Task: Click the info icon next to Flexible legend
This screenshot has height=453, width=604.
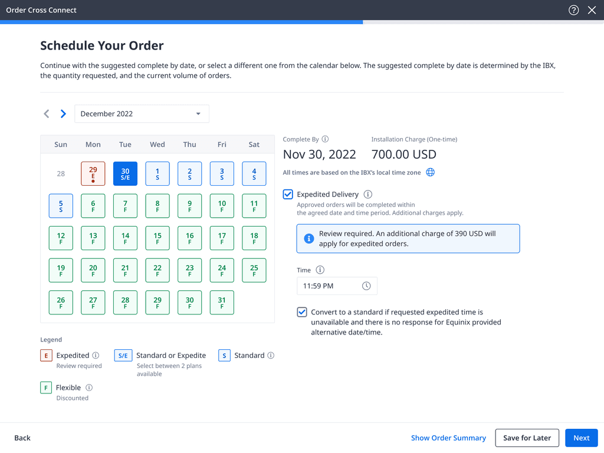Action: [89, 388]
